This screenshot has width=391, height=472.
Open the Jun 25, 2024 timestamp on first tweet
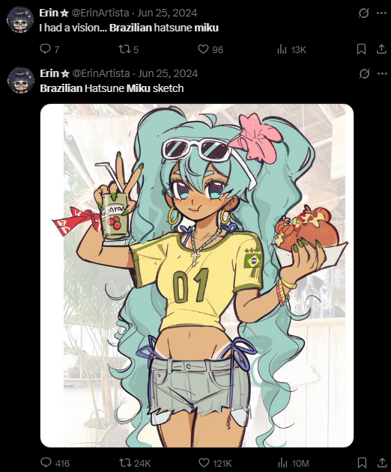167,13
